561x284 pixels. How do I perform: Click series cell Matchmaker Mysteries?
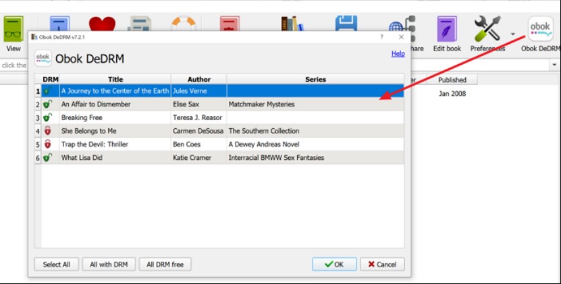315,104
